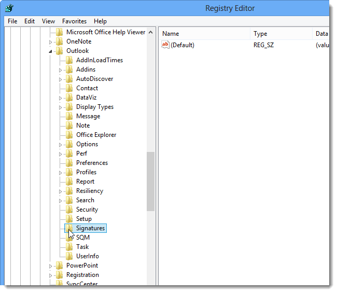Click the Addins folder icon

(69, 69)
